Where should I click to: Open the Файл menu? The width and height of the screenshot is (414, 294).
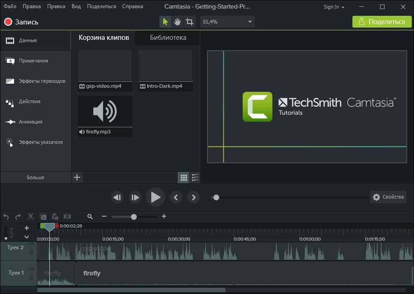point(10,6)
